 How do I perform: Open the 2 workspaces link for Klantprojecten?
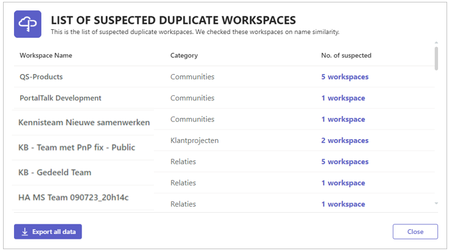345,140
